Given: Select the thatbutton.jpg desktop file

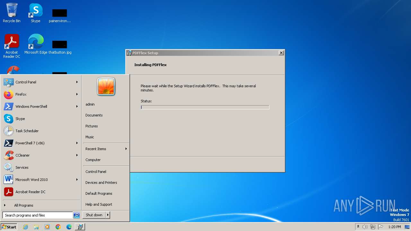Looking at the screenshot, I should [60, 47].
